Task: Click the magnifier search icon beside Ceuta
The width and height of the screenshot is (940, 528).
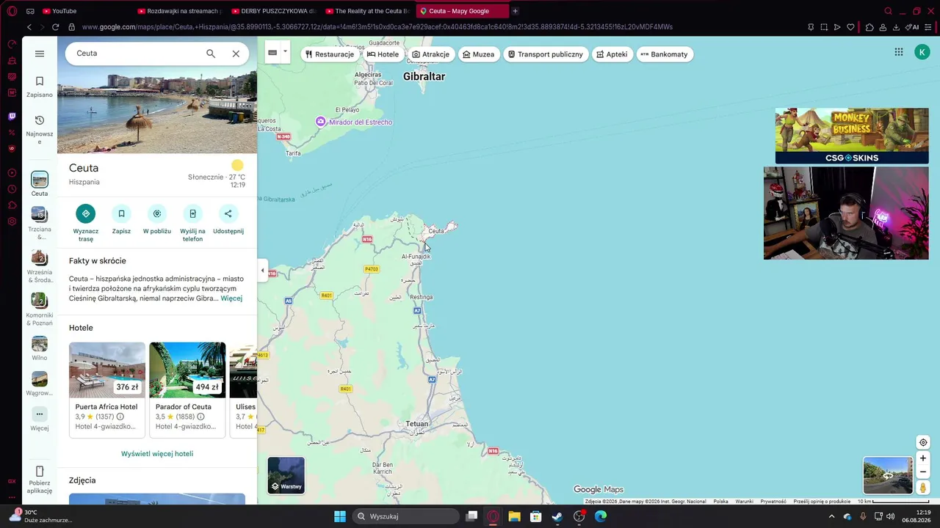Action: 211,54
